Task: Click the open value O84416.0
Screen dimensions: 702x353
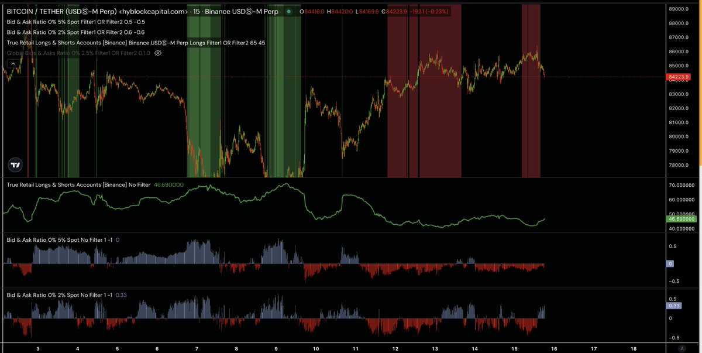Action: (x=312, y=11)
